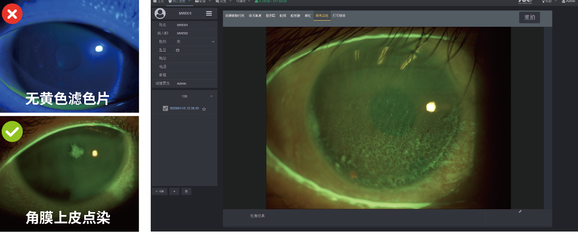Open the Admin user account
The image size is (578, 243).
[x=569, y=2]
